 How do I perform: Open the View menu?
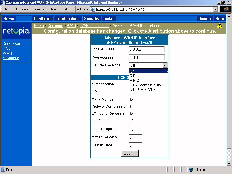25,9
